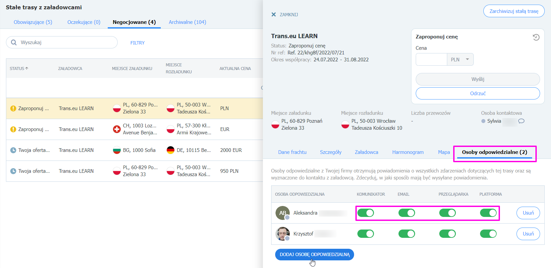This screenshot has height=268, width=551.
Task: Select Osoby odpowiedzialne (2) tab
Action: coord(495,152)
